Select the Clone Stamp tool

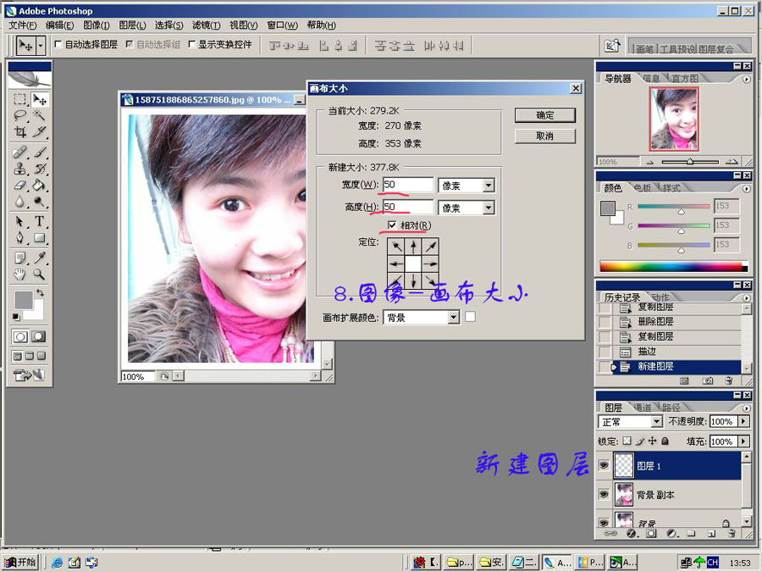tap(20, 170)
